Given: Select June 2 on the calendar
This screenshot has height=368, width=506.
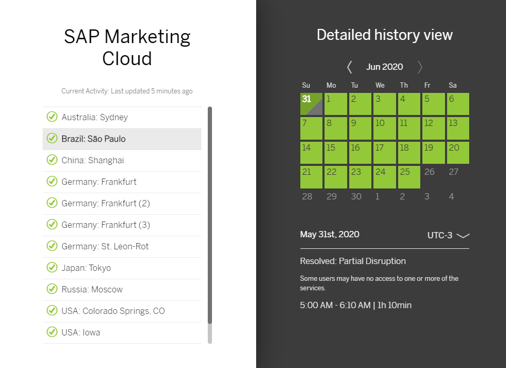Looking at the screenshot, I should click(360, 104).
